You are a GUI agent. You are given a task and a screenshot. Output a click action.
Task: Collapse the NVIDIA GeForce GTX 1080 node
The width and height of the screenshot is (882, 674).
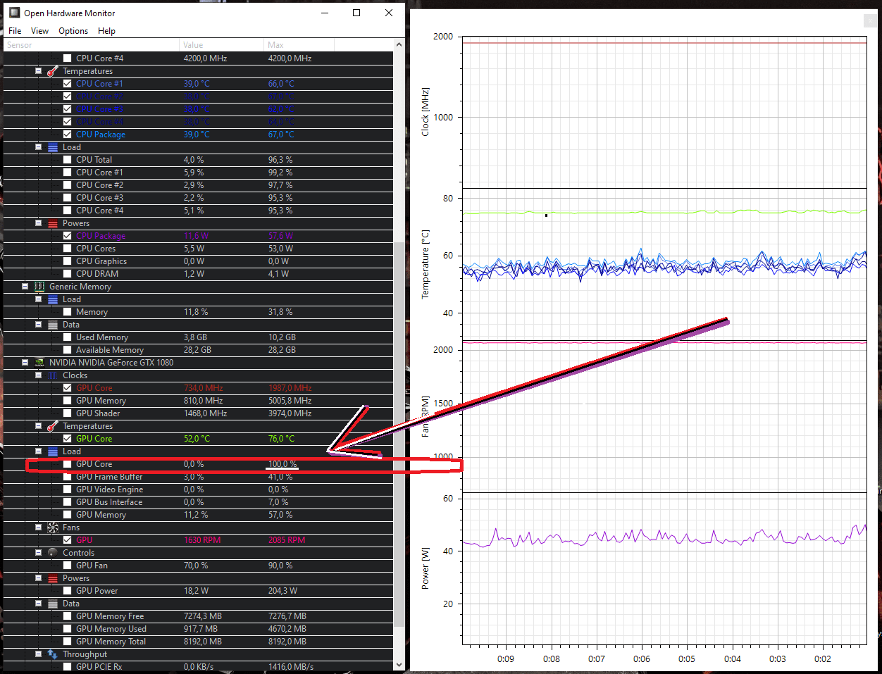point(25,363)
